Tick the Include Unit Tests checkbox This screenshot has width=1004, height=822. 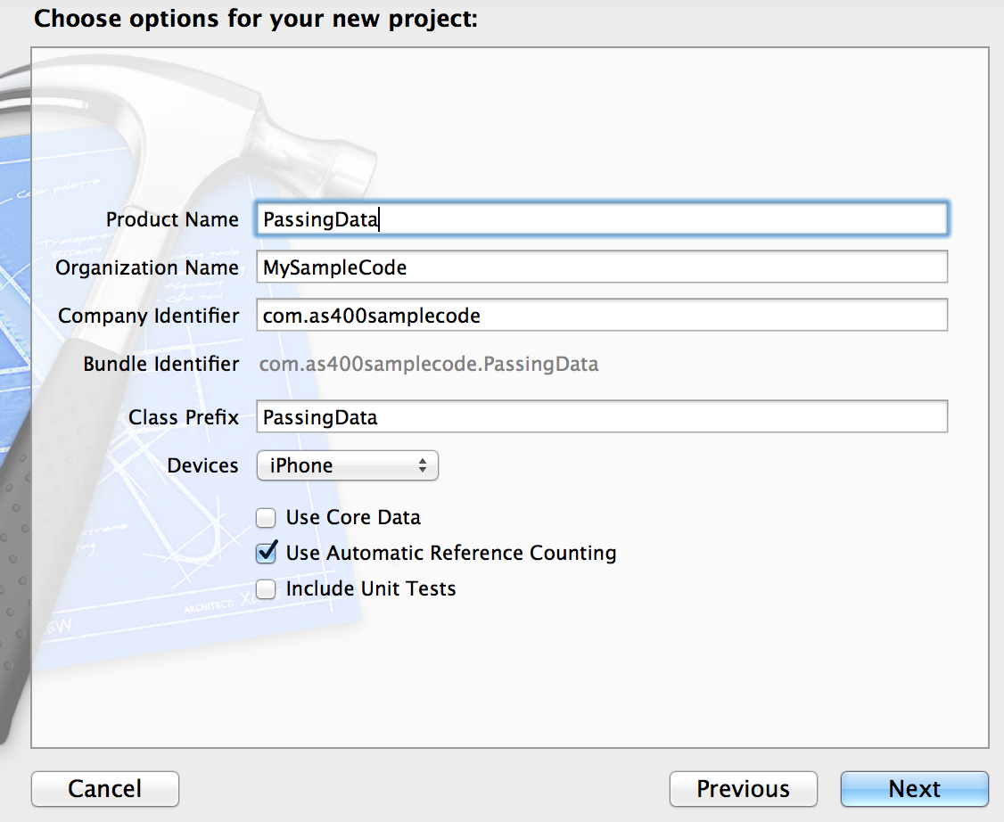[x=266, y=588]
